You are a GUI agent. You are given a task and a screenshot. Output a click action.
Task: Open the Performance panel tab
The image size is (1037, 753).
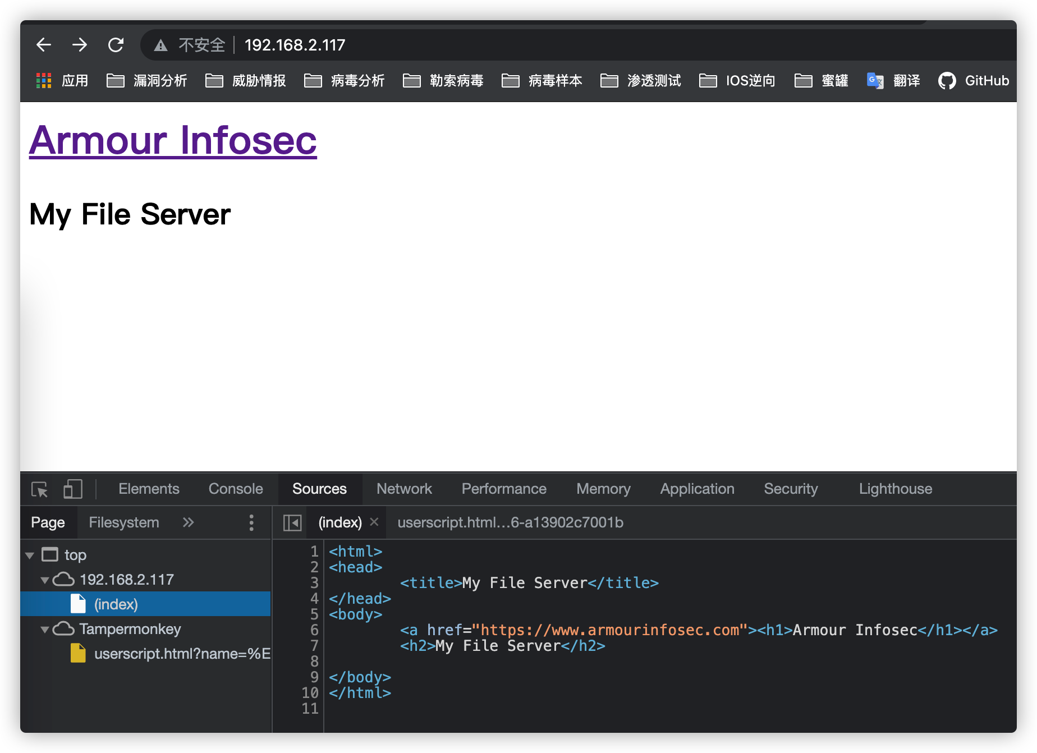click(x=504, y=489)
